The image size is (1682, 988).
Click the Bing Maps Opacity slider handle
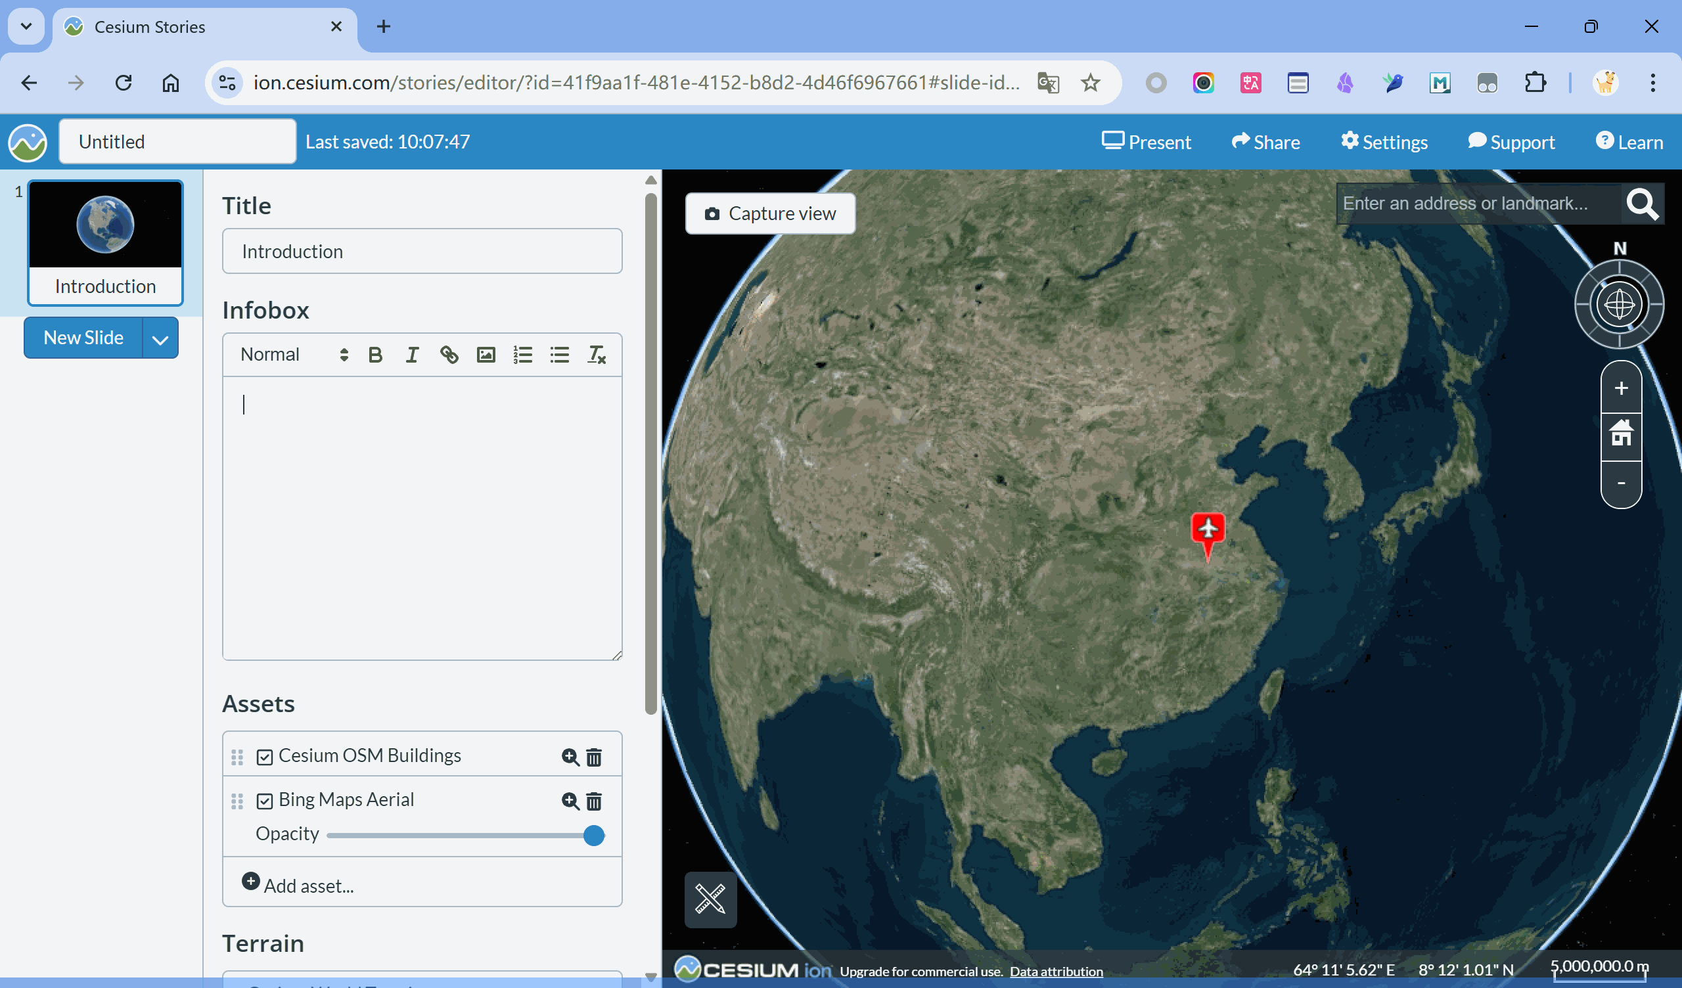pos(593,835)
